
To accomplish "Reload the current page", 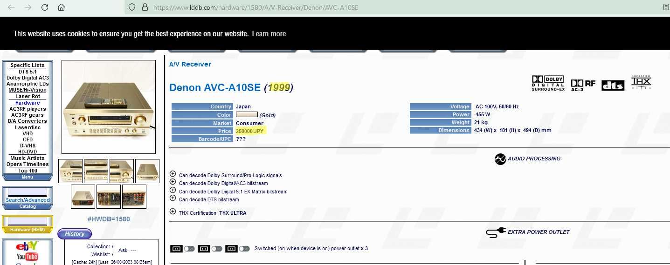I will click(45, 7).
